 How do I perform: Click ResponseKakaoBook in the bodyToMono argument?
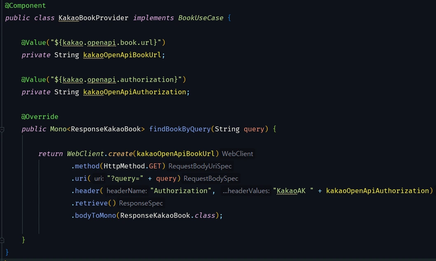click(x=155, y=216)
